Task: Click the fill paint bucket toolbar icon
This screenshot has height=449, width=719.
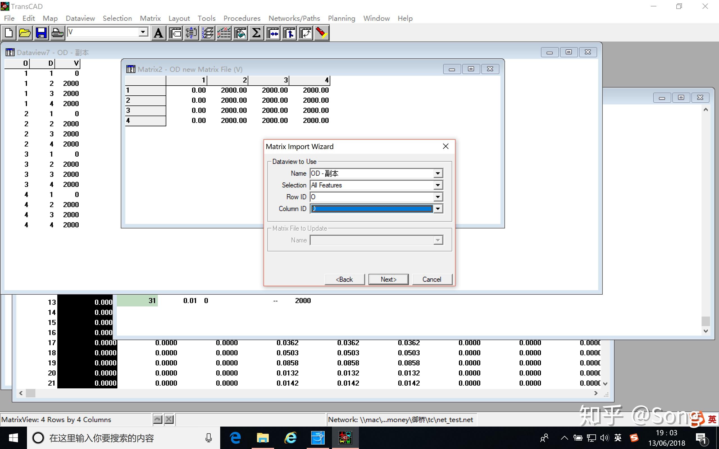Action: pyautogui.click(x=240, y=33)
